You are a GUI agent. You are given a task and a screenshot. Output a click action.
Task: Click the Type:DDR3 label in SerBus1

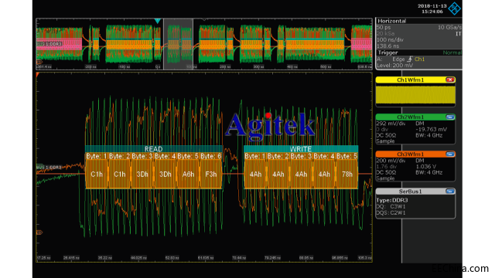click(392, 200)
